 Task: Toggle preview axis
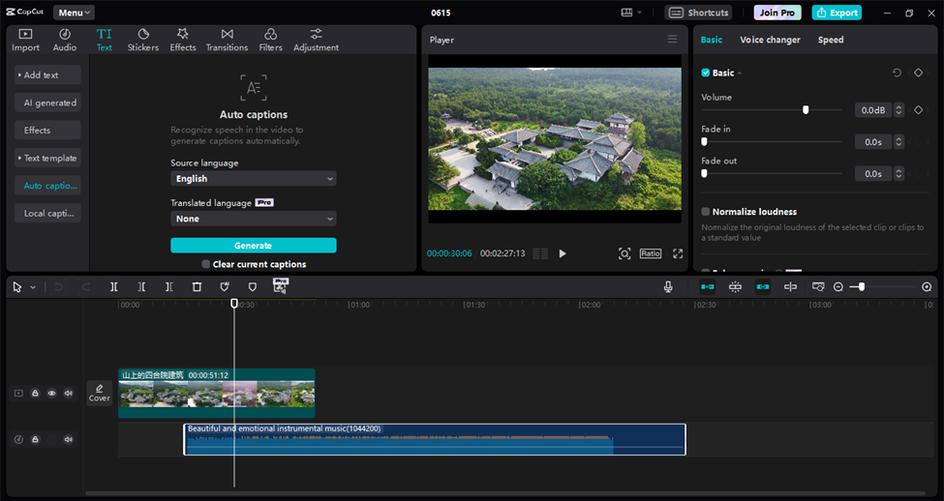click(790, 287)
